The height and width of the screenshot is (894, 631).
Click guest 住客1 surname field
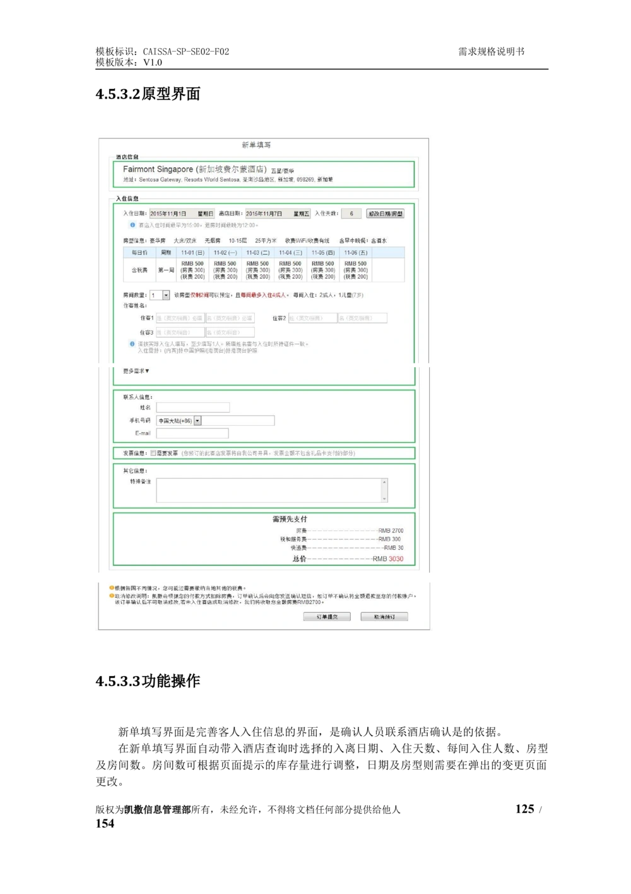tap(181, 318)
